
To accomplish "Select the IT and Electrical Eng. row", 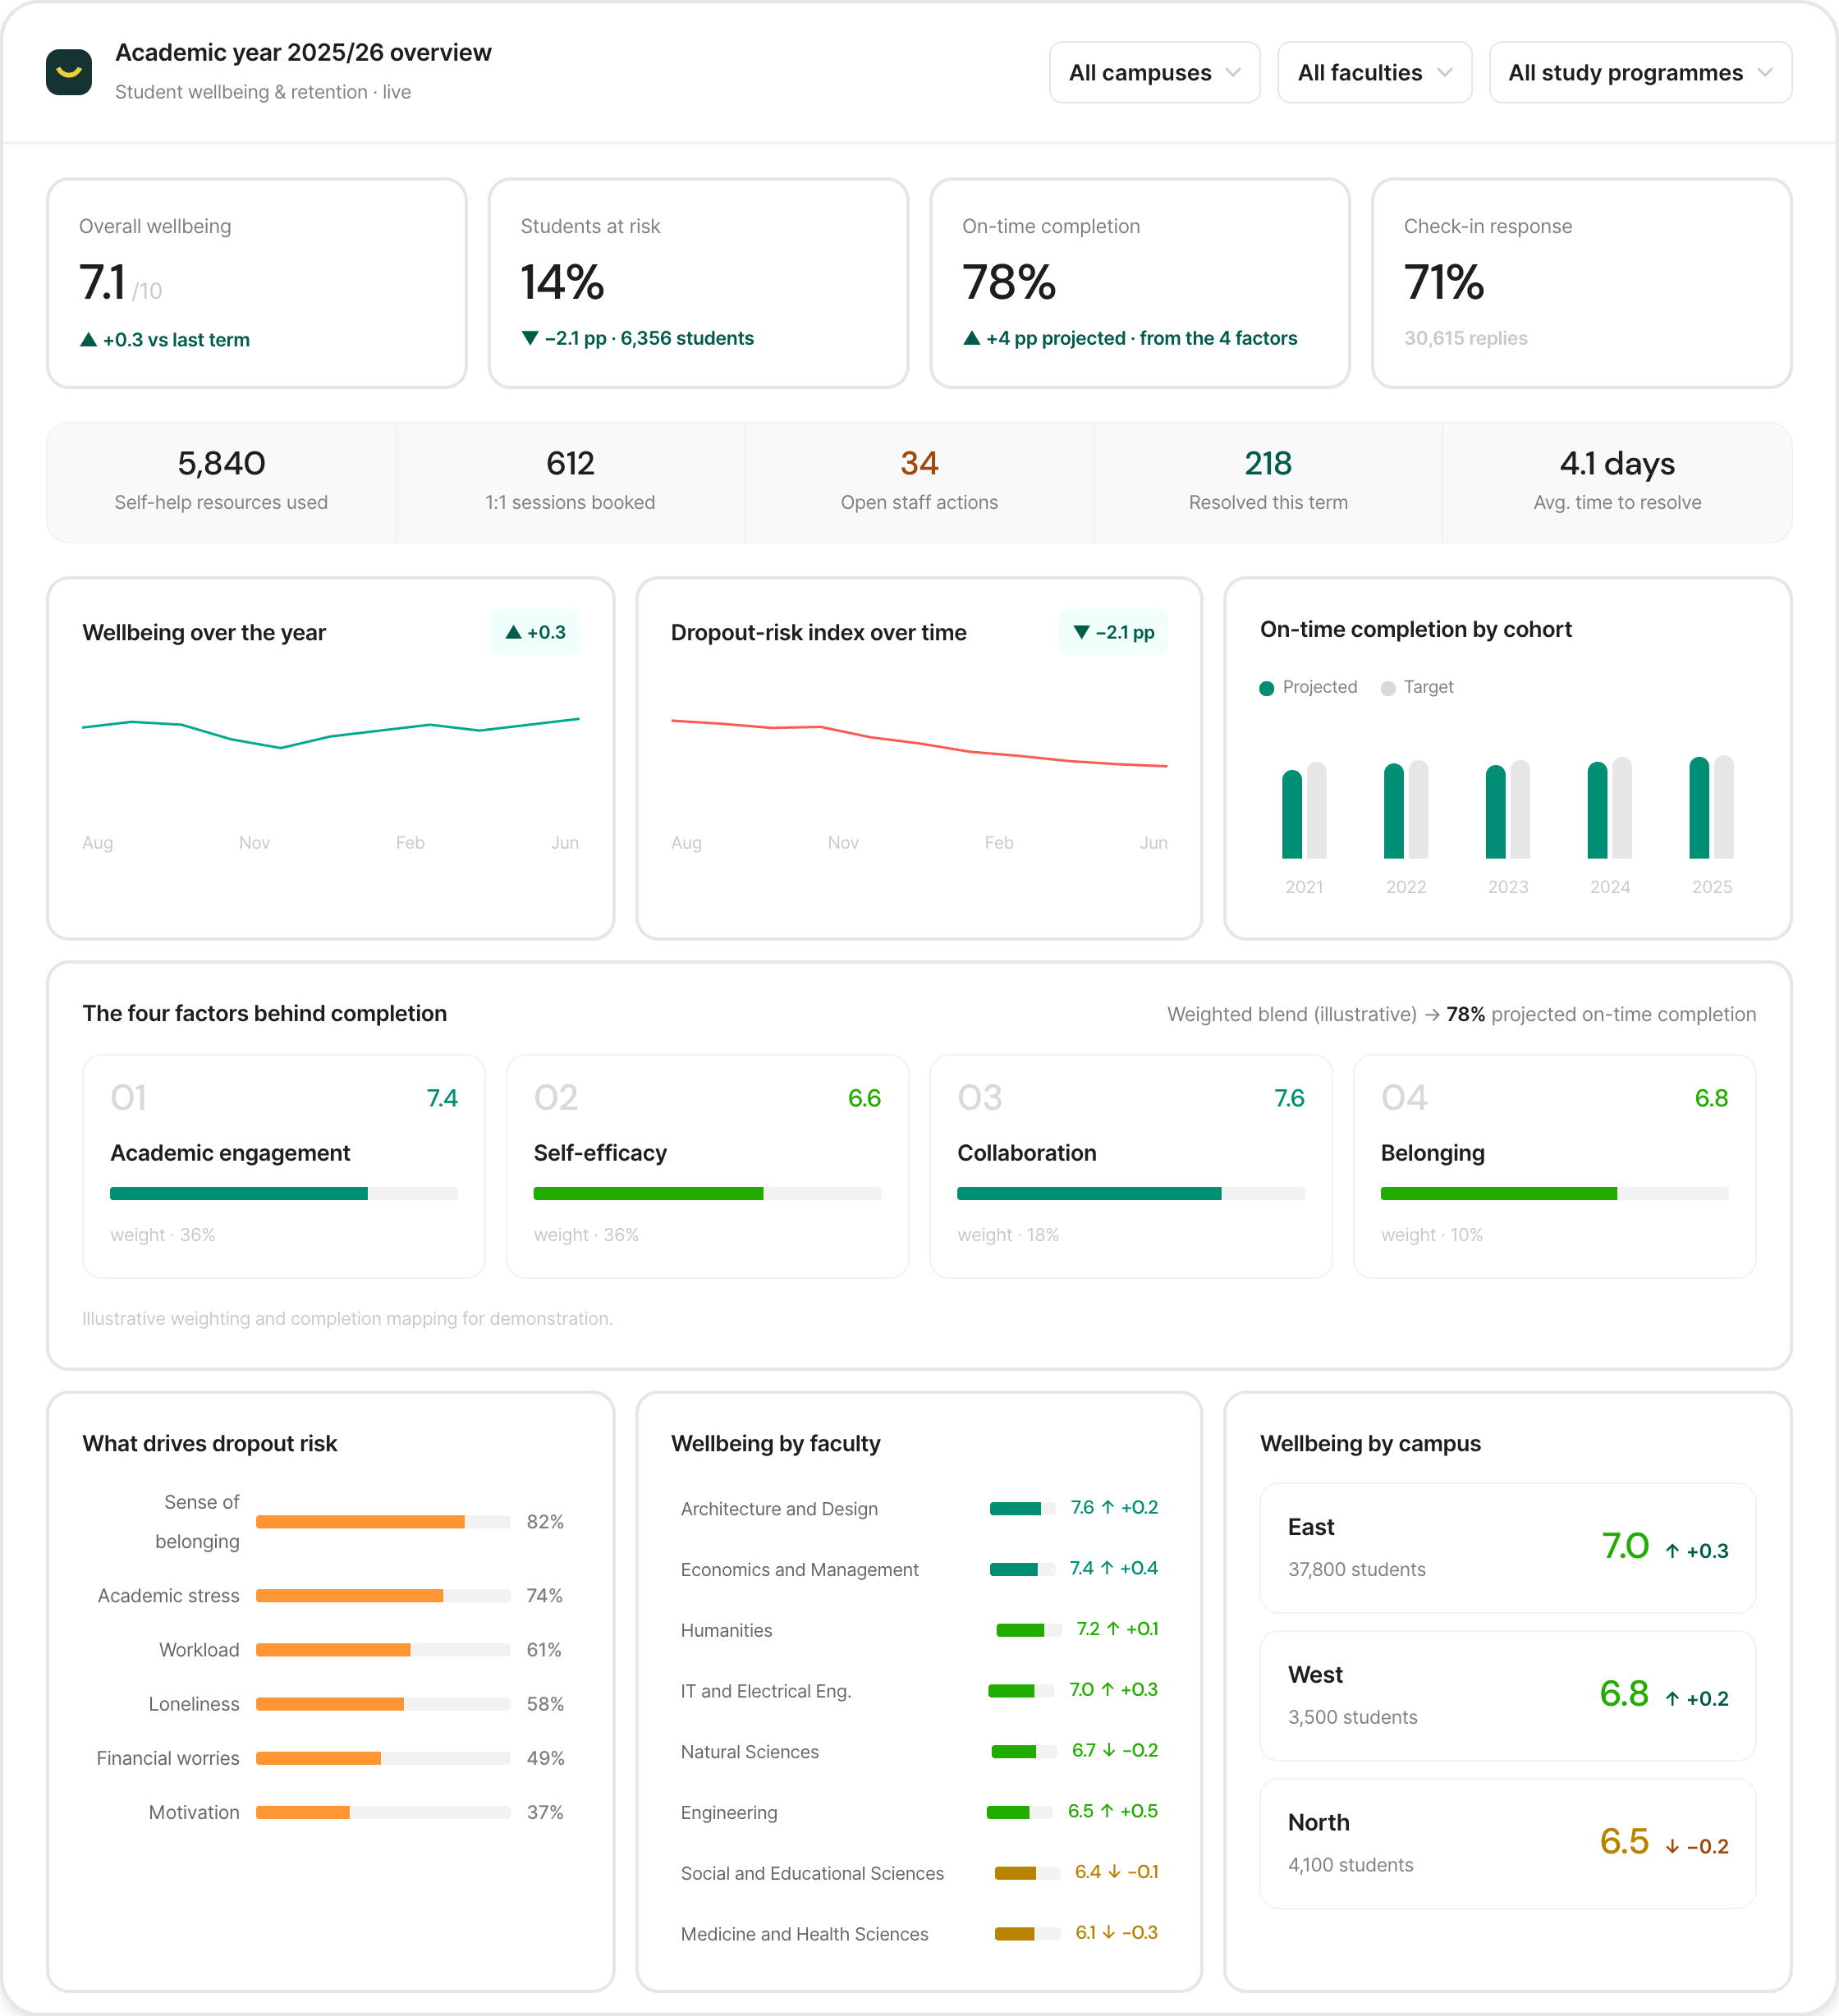I will pyautogui.click(x=919, y=1691).
